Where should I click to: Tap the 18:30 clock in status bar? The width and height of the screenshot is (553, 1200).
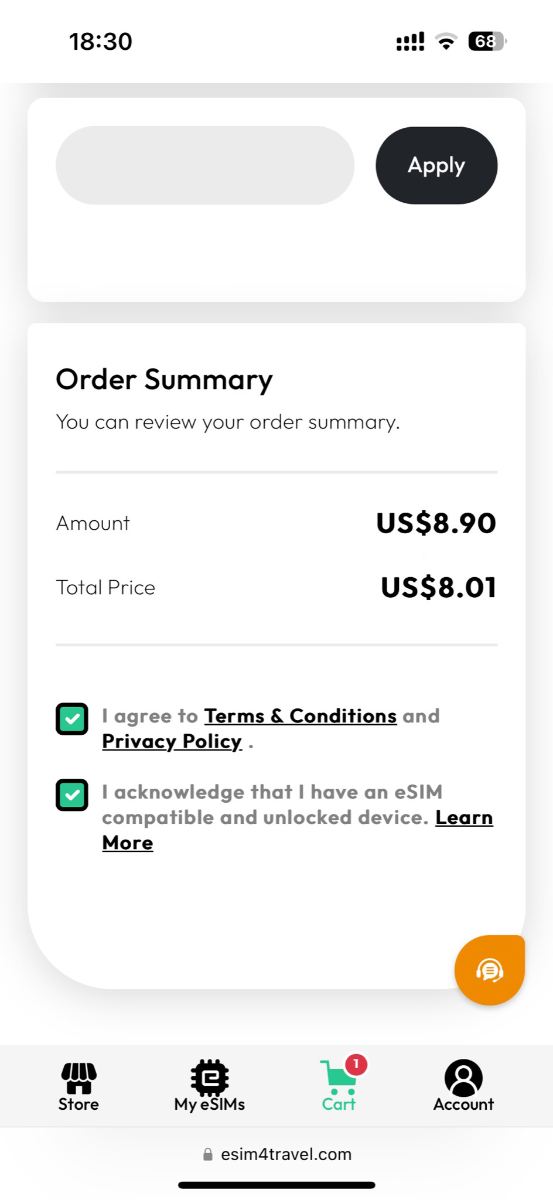[x=101, y=42]
